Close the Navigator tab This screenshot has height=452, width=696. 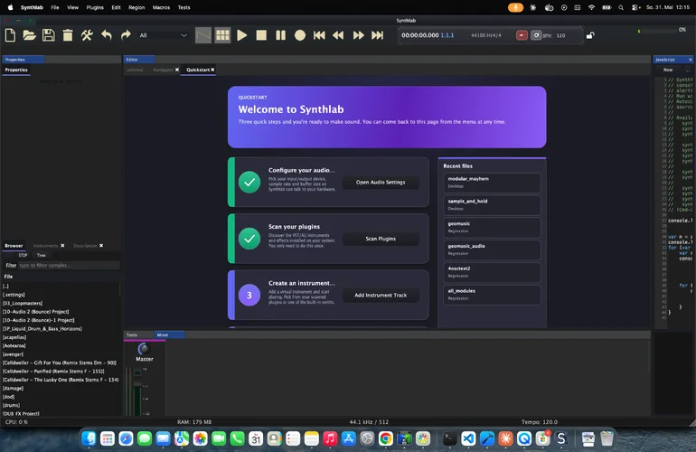tap(177, 70)
